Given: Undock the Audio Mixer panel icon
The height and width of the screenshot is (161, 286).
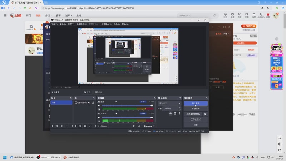Looking at the screenshot, I should pos(154,98).
